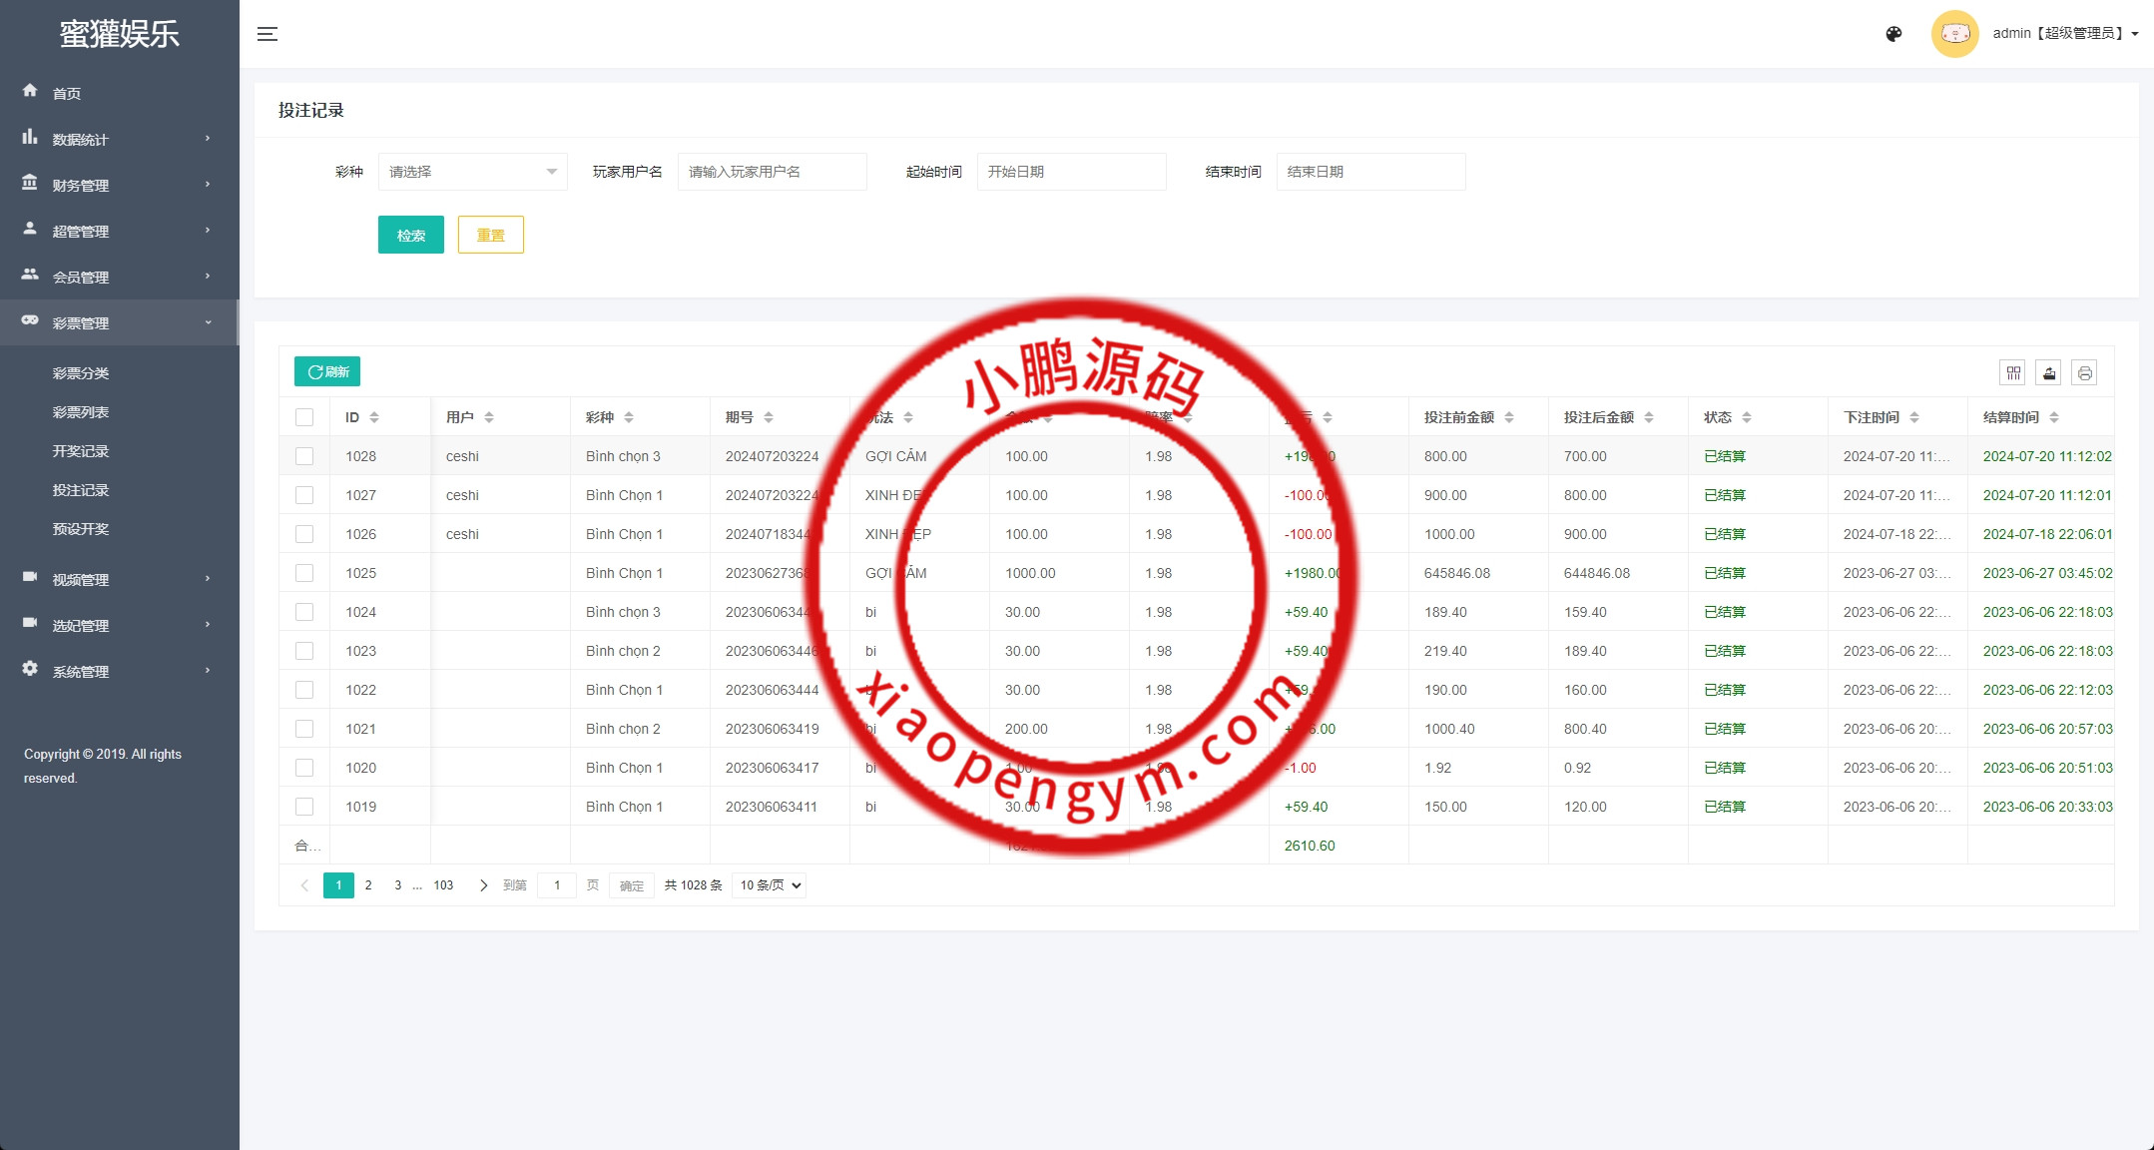Change the 10 条/页 page size dropdown

(x=769, y=885)
